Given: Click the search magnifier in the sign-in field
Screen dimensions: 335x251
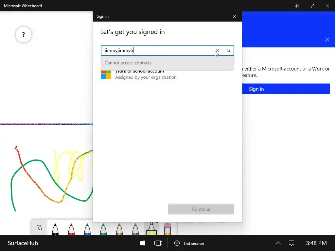Looking at the screenshot, I should (229, 51).
